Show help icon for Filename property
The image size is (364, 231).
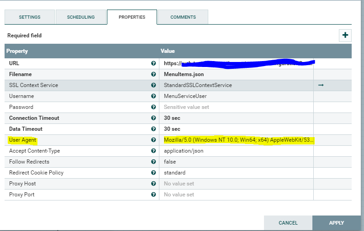(x=153, y=74)
